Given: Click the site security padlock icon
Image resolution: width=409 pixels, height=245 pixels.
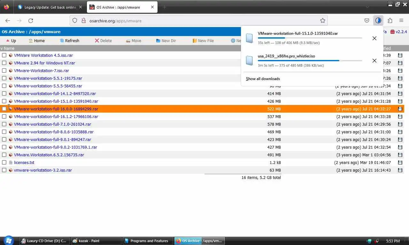Looking at the screenshot, I should coord(84,20).
